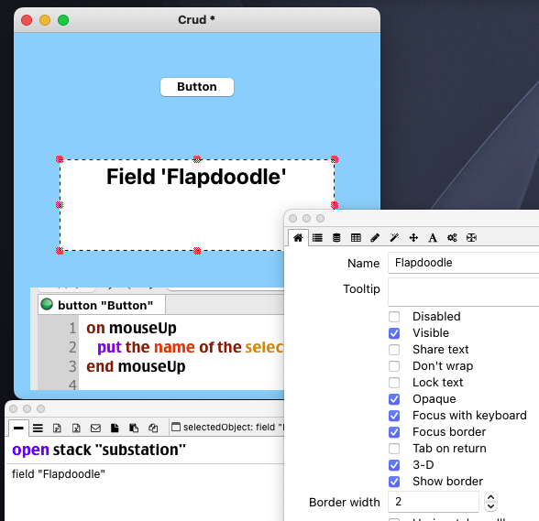Open the Advanced tab with gears icon
The width and height of the screenshot is (539, 521).
[452, 238]
